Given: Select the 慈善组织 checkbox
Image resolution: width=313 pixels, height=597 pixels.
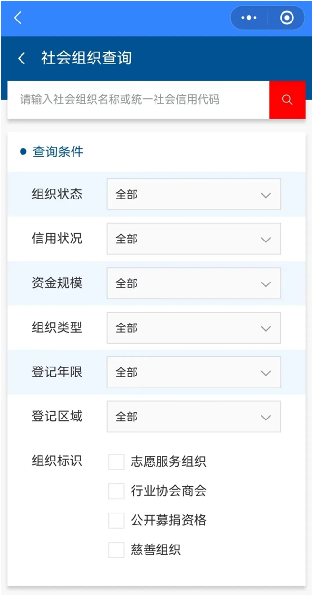Looking at the screenshot, I should click(x=116, y=550).
